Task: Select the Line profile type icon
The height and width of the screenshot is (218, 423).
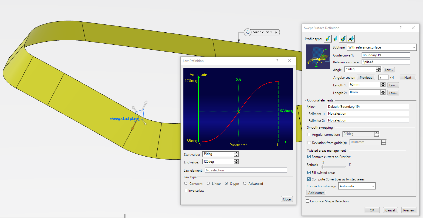Action: [x=335, y=39]
